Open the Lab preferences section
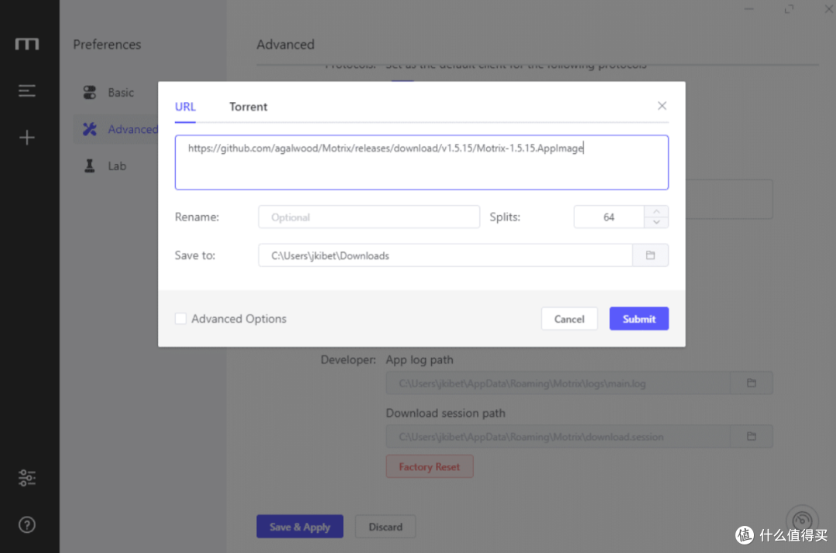The image size is (836, 553). (x=116, y=166)
